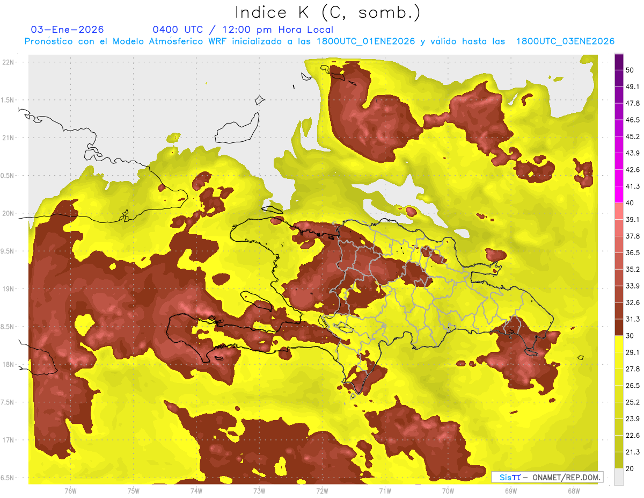This screenshot has height=498, width=644.
Task: Pick the colorbar value "40"
Action: (630, 203)
